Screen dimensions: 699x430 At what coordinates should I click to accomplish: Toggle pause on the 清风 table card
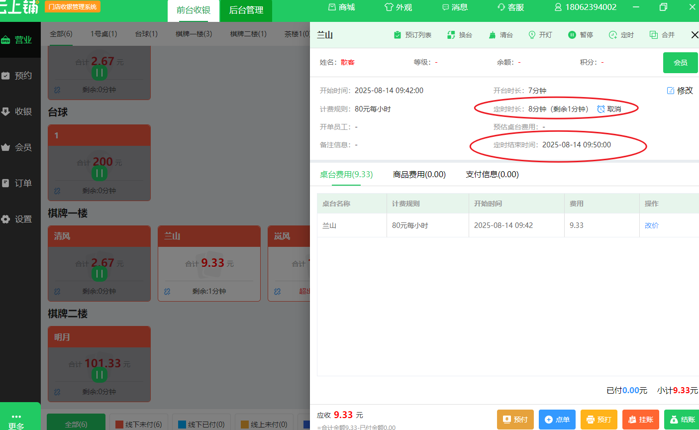pyautogui.click(x=99, y=274)
